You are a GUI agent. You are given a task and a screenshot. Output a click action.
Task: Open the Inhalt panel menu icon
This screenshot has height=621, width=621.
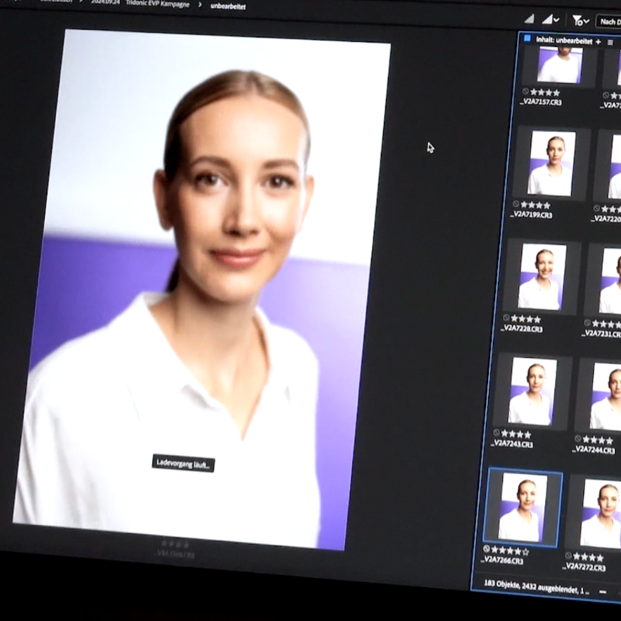coord(611,42)
